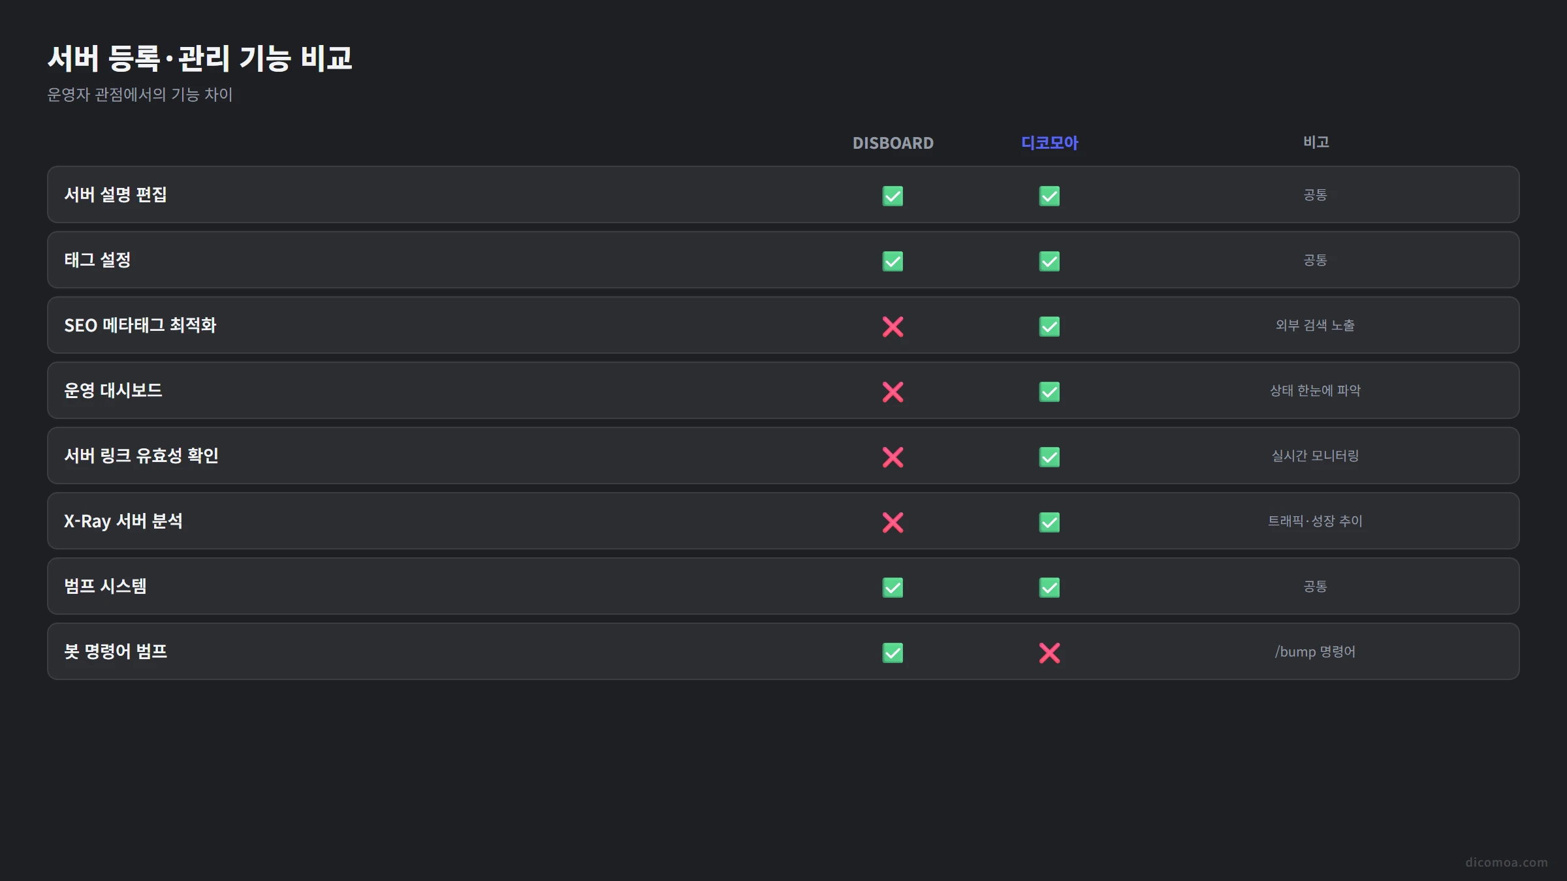Viewport: 1567px width, 881px height.
Task: Click the 서버 링크 유효성 확인 row label
Action: 141,456
